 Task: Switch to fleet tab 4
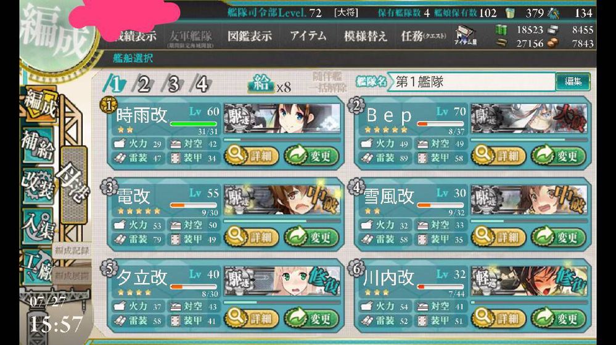pyautogui.click(x=201, y=84)
